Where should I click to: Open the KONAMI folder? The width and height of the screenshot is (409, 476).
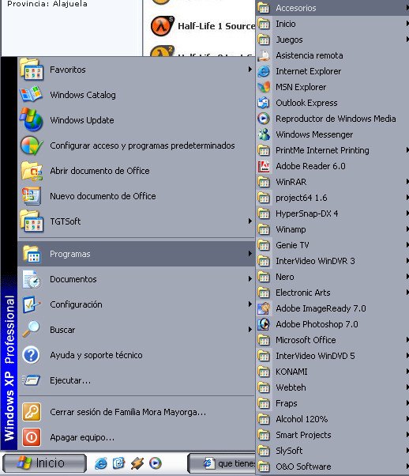[x=332, y=372]
